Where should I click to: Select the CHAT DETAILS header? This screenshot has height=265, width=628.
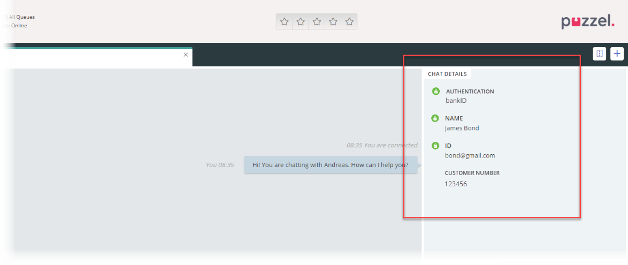coord(447,74)
